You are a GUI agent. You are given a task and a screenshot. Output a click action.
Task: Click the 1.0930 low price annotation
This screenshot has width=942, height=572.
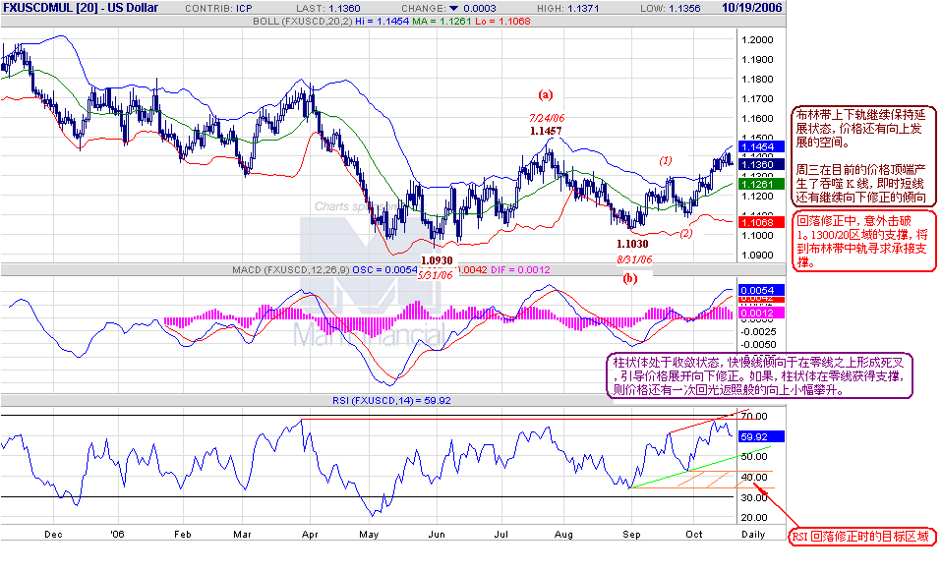437,260
